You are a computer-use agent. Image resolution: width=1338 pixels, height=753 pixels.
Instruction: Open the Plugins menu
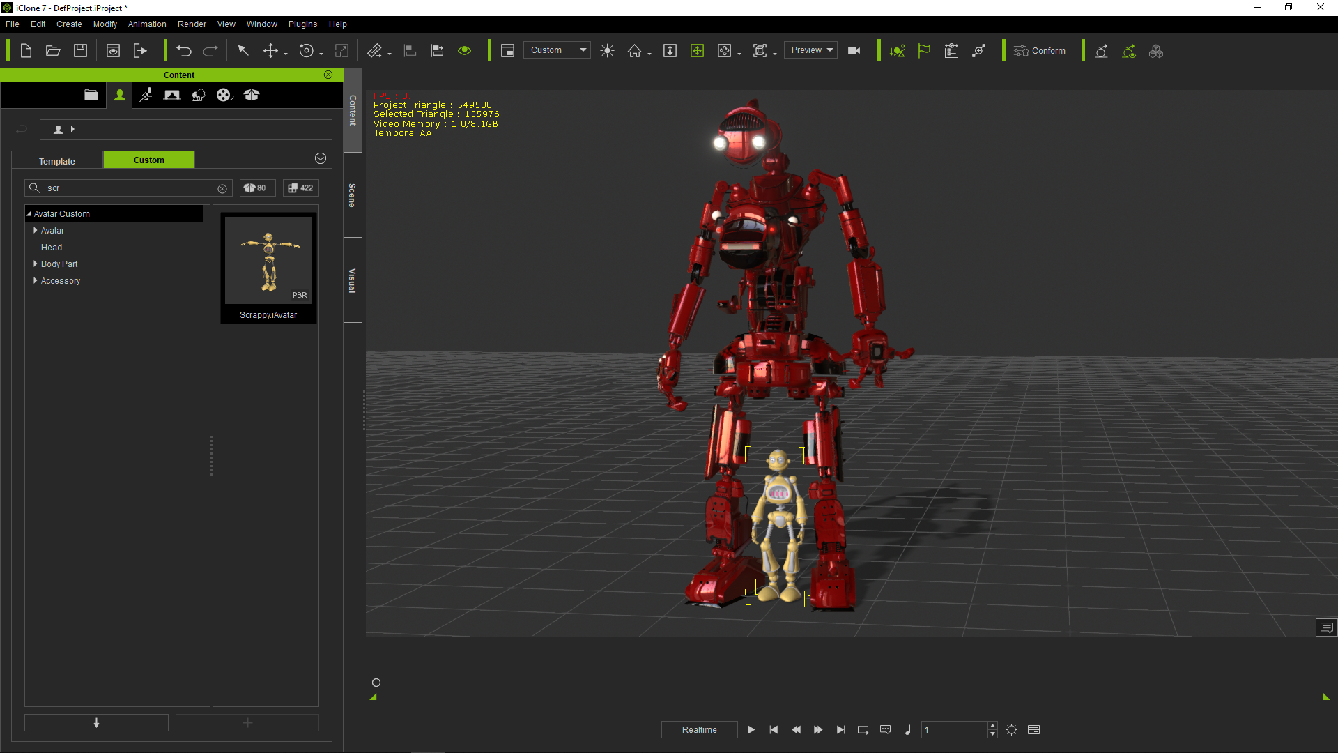[302, 24]
